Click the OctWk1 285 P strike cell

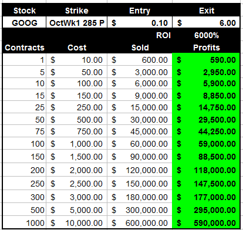(77, 23)
